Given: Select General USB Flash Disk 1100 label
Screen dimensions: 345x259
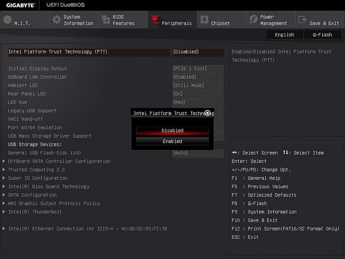Looking at the screenshot, I should click(45, 153).
